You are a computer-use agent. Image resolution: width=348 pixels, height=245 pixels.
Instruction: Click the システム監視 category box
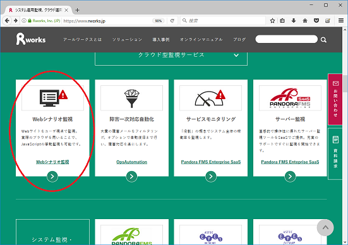[52, 232]
